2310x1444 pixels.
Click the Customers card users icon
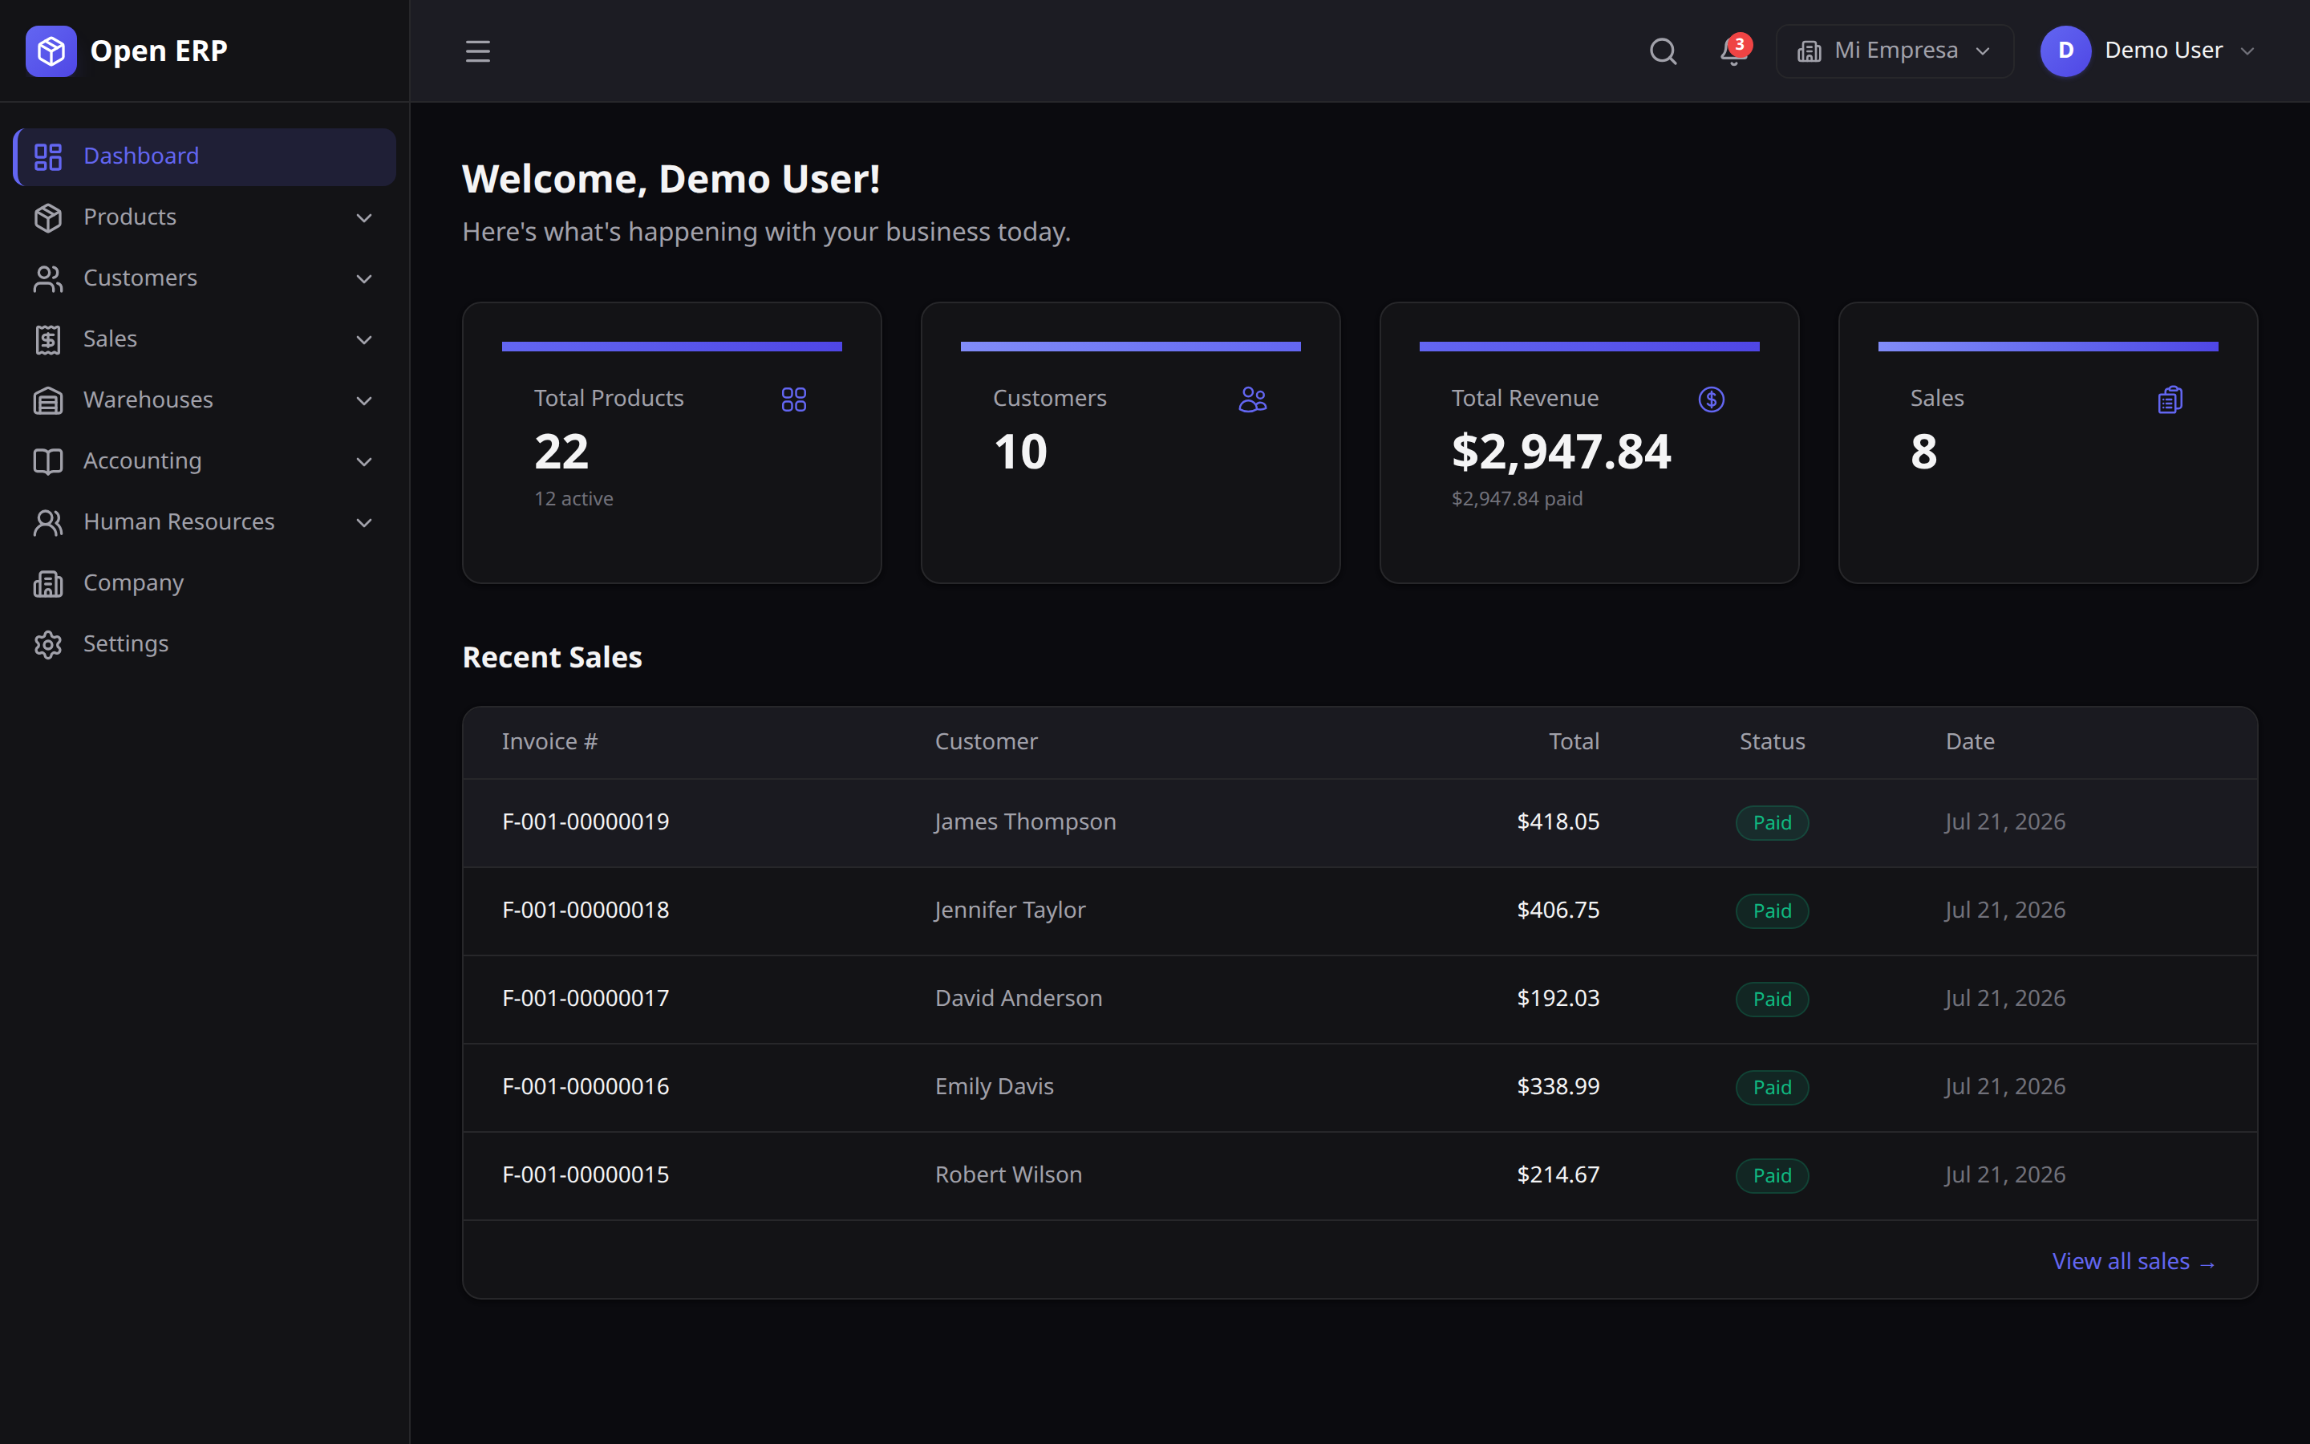pyautogui.click(x=1252, y=400)
